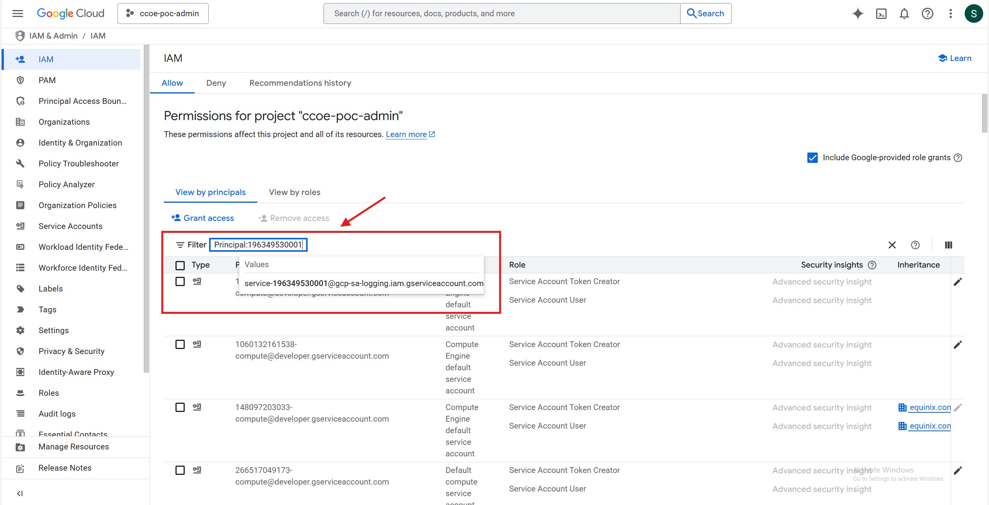Screen dimensions: 989x505
Task: Open the notifications bell
Action: coord(904,14)
